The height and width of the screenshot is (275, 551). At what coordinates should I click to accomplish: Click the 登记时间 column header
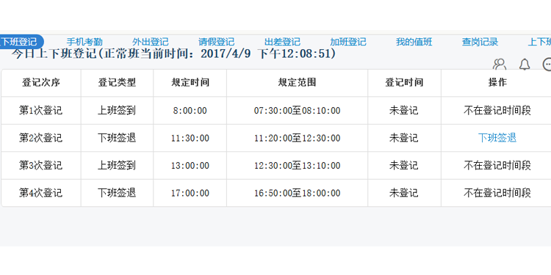click(404, 83)
